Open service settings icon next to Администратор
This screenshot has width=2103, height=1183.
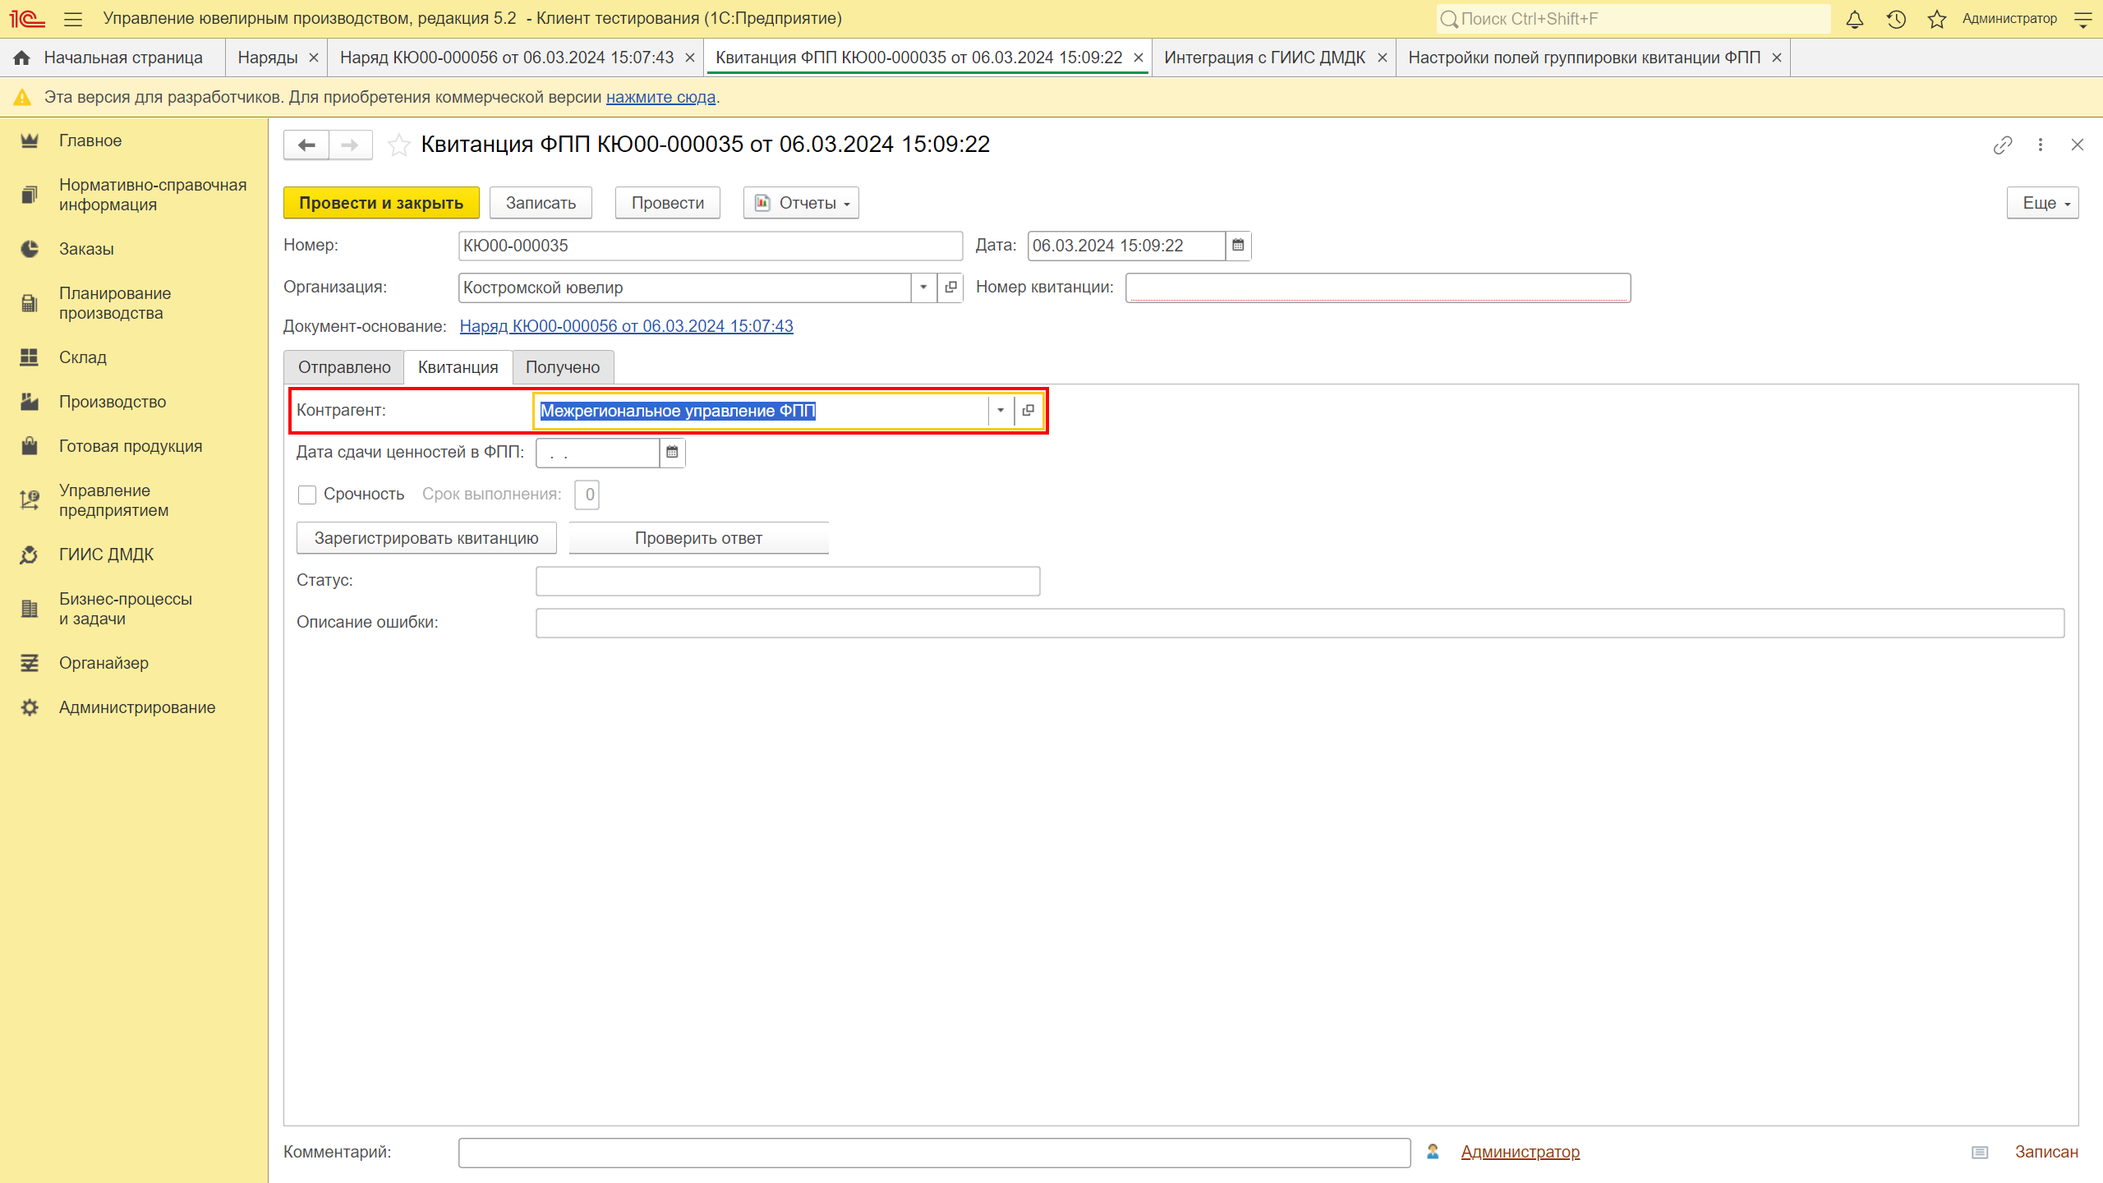(x=2083, y=19)
